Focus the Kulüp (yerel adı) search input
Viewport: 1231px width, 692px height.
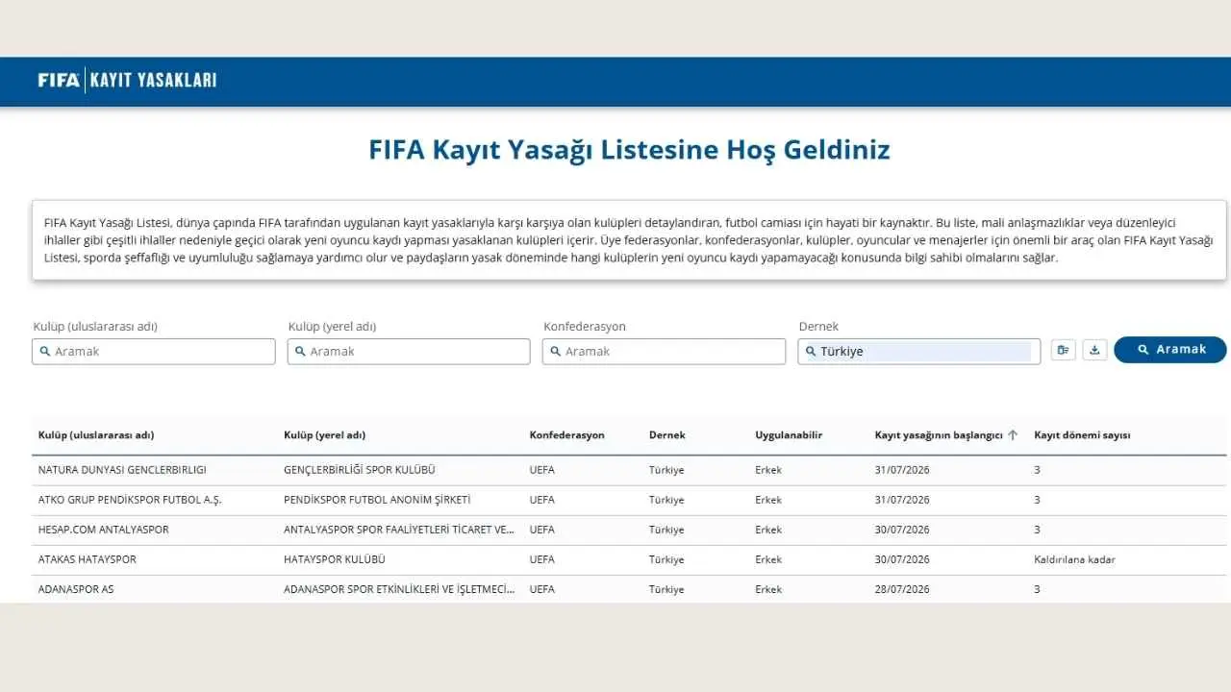409,352
